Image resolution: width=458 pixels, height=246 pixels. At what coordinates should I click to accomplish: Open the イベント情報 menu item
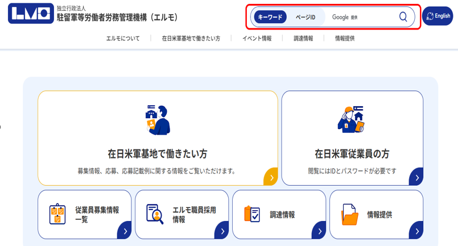coord(257,39)
